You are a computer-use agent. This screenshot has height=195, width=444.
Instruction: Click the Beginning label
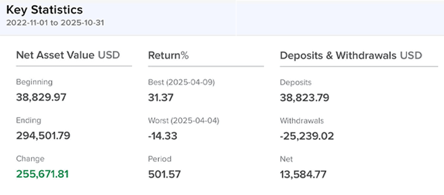coord(34,82)
